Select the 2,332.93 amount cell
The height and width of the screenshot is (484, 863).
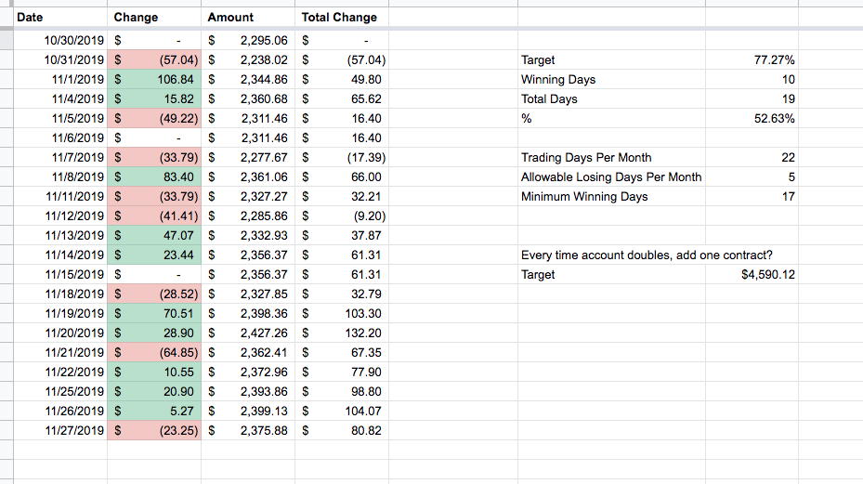pyautogui.click(x=248, y=236)
